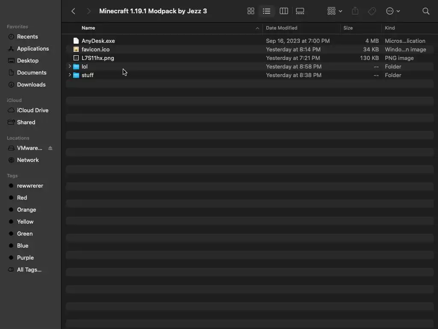Show All Tags in the sidebar
The width and height of the screenshot is (438, 329).
pos(29,270)
